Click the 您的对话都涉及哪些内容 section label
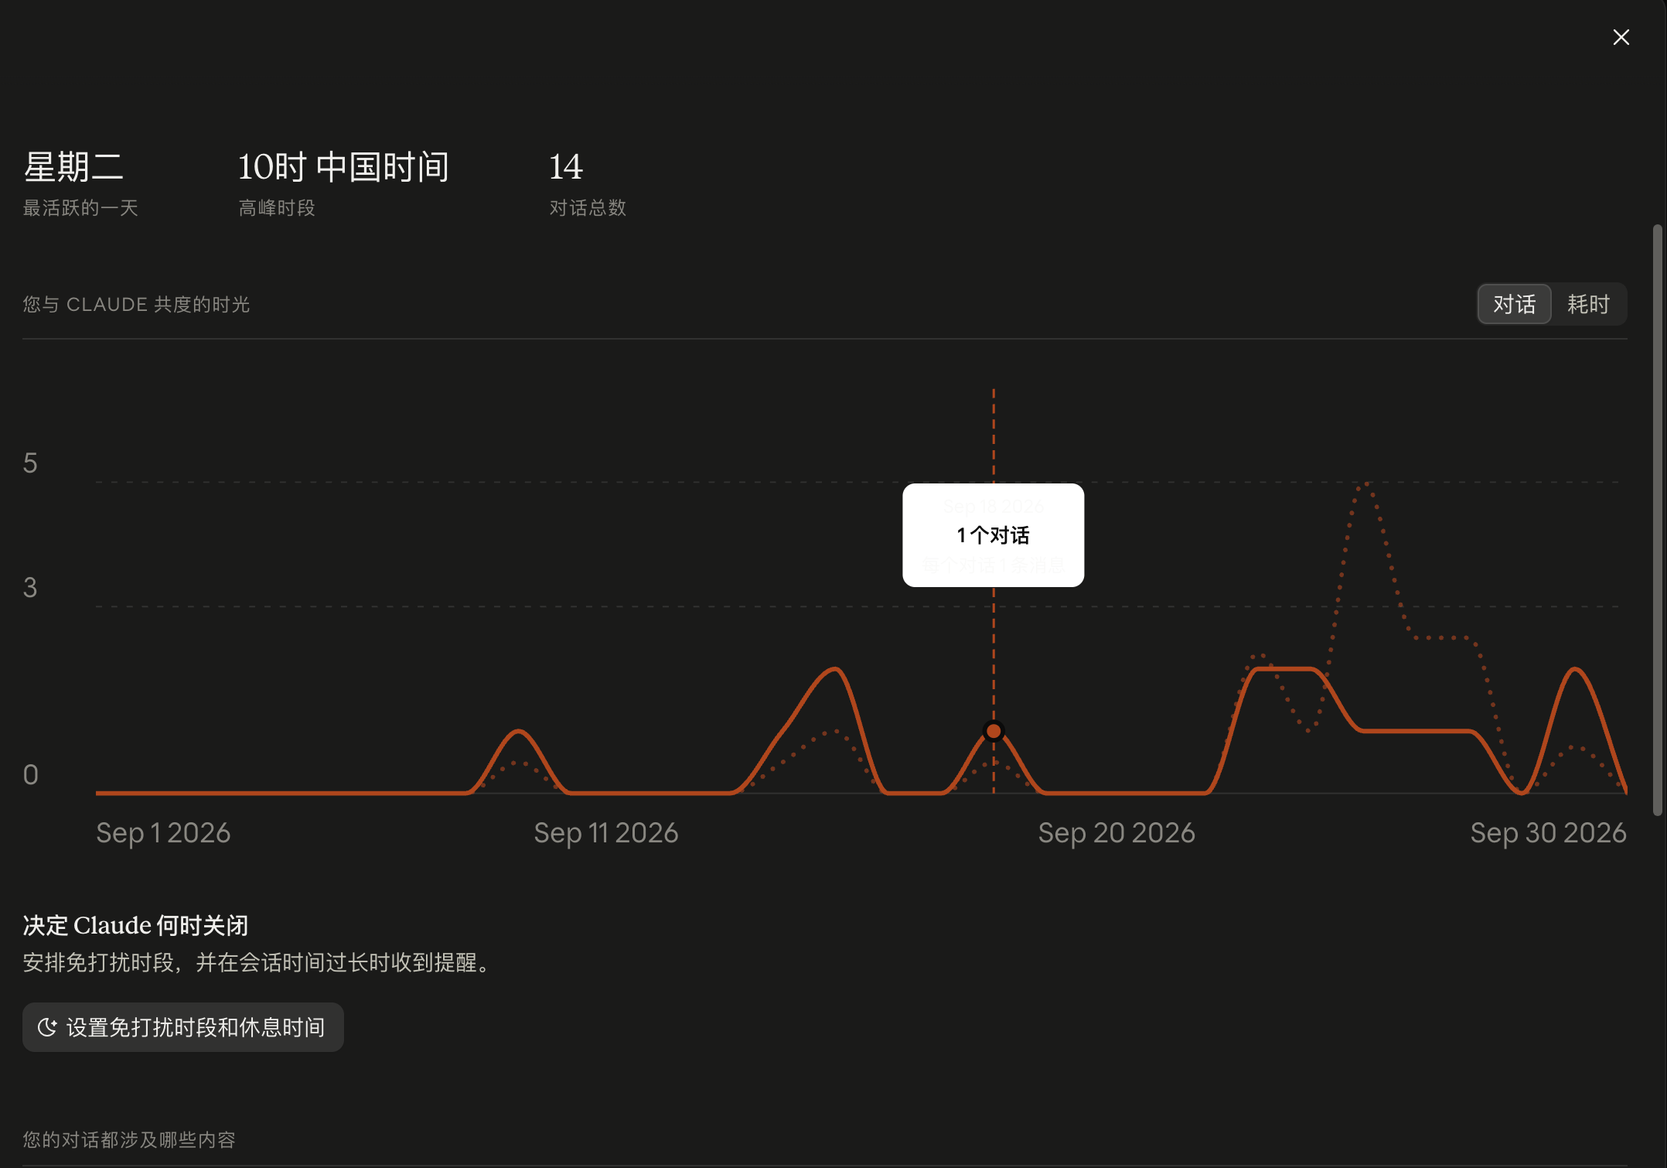 pyautogui.click(x=129, y=1139)
